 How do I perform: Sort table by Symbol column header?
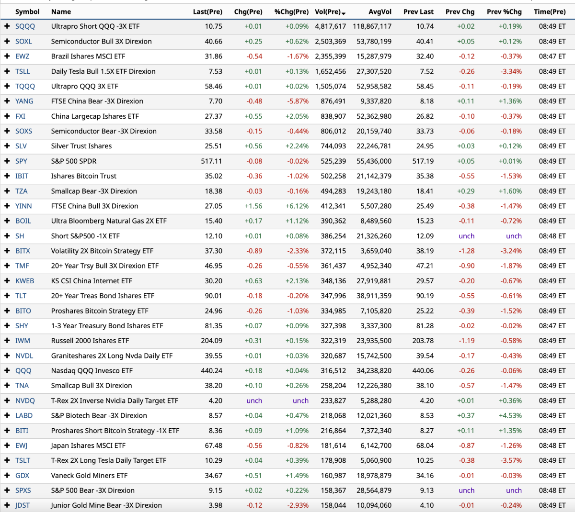27,11
